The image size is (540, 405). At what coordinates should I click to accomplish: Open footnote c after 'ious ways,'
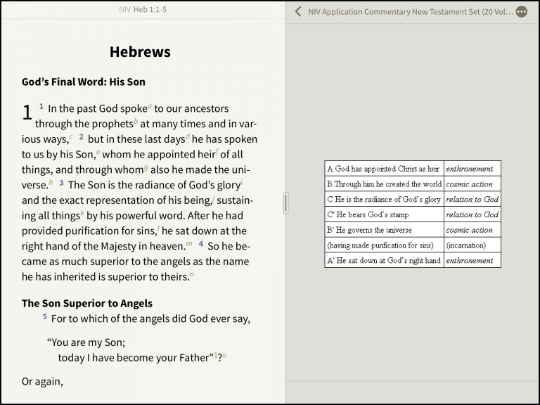71,136
